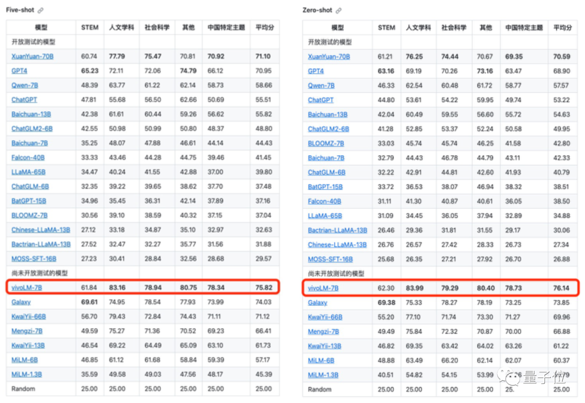Screen dimensions: 585x403
Task: Click the 平均分 column header, Zero-shot table
Action: tap(561, 27)
